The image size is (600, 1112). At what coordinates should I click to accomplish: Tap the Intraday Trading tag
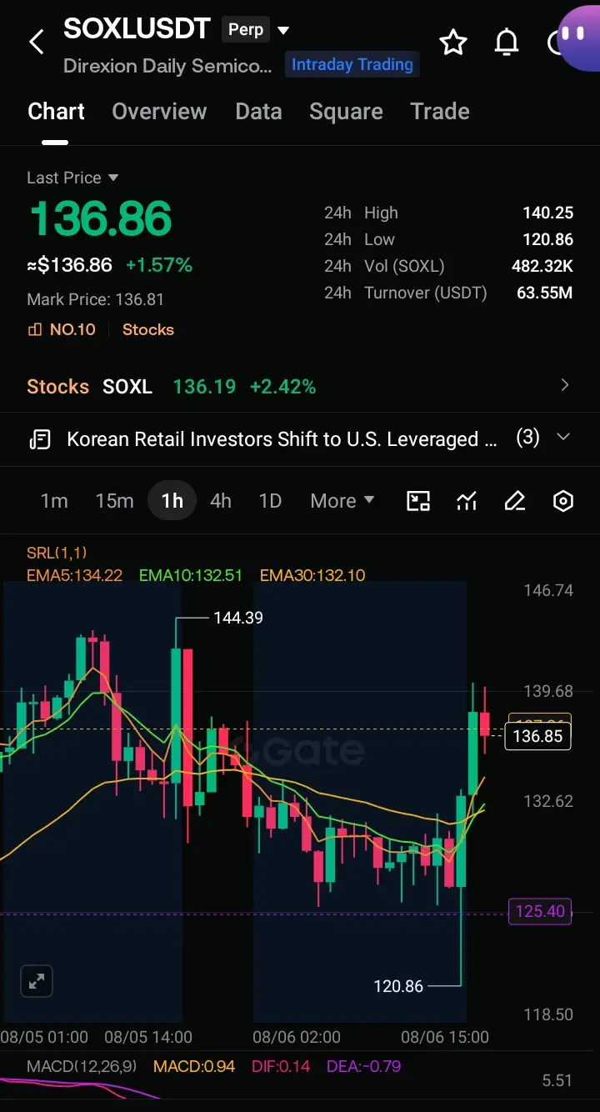coord(352,65)
